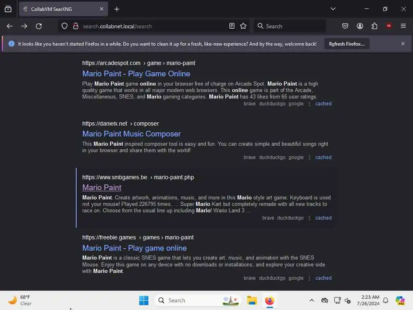The width and height of the screenshot is (413, 310).
Task: Open cached link for freebie.games result
Action: point(323,278)
